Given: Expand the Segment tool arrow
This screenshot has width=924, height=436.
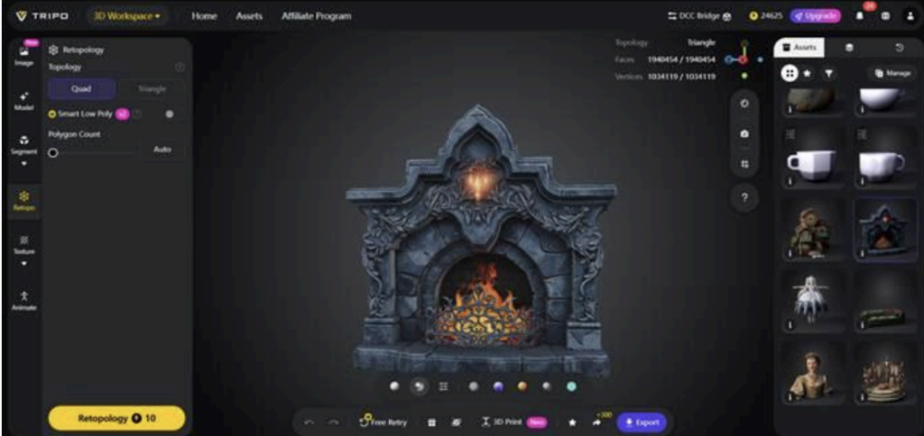Looking at the screenshot, I should point(24,165).
